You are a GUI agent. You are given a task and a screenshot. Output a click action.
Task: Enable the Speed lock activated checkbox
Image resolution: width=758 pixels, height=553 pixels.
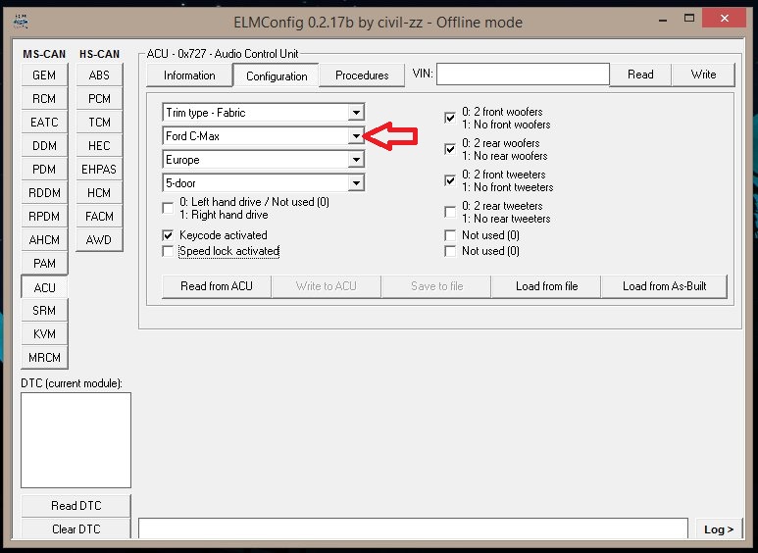pyautogui.click(x=169, y=251)
